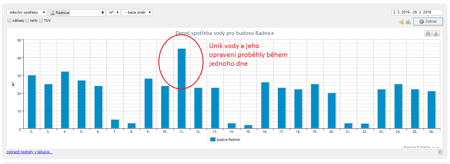Download the chart with the download icon
The height and width of the screenshot is (164, 450).
436,34
